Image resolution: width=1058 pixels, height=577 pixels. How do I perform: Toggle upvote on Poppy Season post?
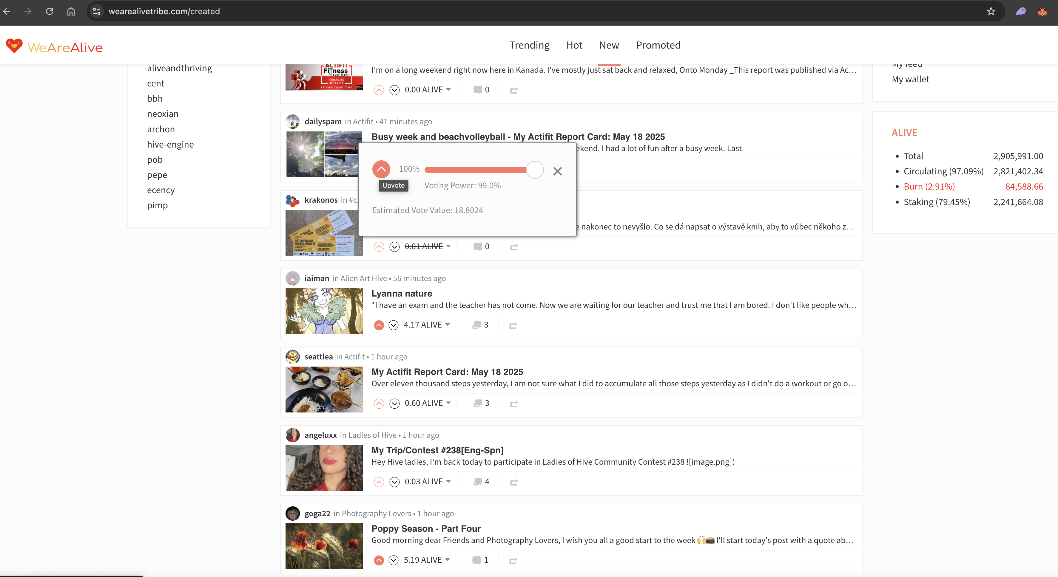click(379, 560)
